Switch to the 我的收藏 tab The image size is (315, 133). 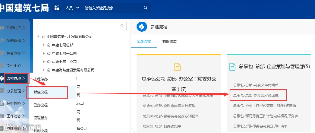click(169, 42)
